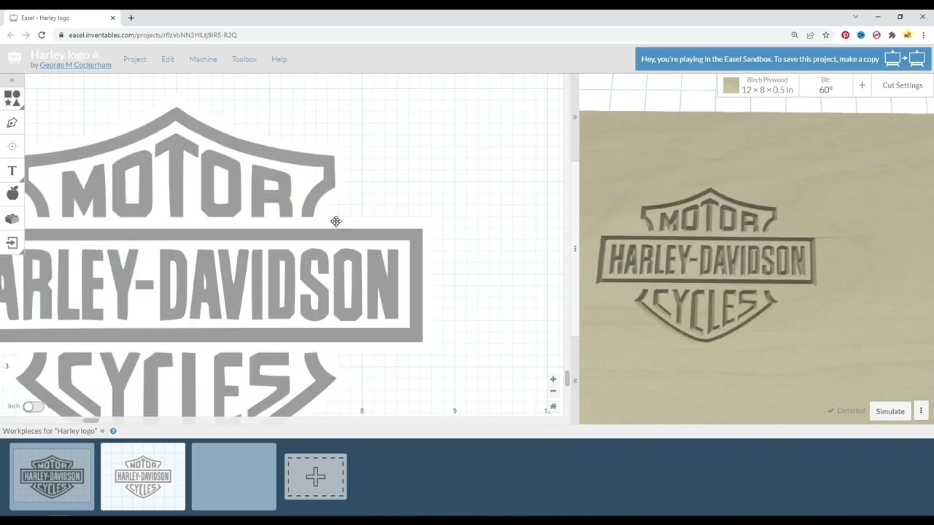Click the Easel PRO logo icon
The width and height of the screenshot is (934, 525).
coord(15,58)
